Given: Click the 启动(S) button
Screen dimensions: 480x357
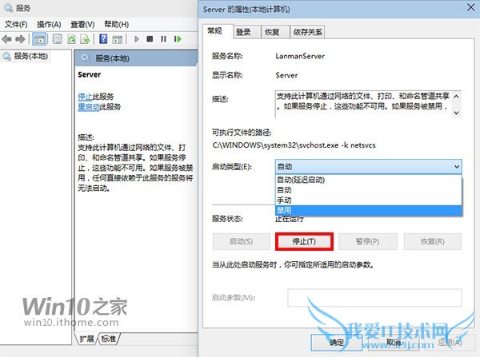Looking at the screenshot, I should pyautogui.click(x=242, y=241).
